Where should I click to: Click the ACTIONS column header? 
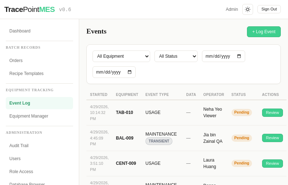point(270,94)
